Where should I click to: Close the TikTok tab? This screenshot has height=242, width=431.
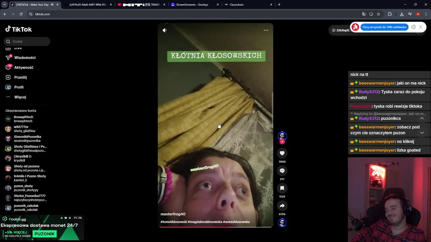point(58,5)
